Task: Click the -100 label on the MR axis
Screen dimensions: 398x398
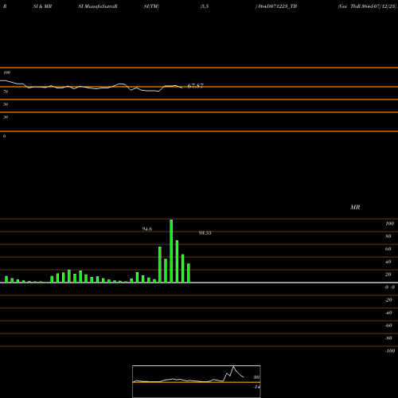Action: coord(390,351)
